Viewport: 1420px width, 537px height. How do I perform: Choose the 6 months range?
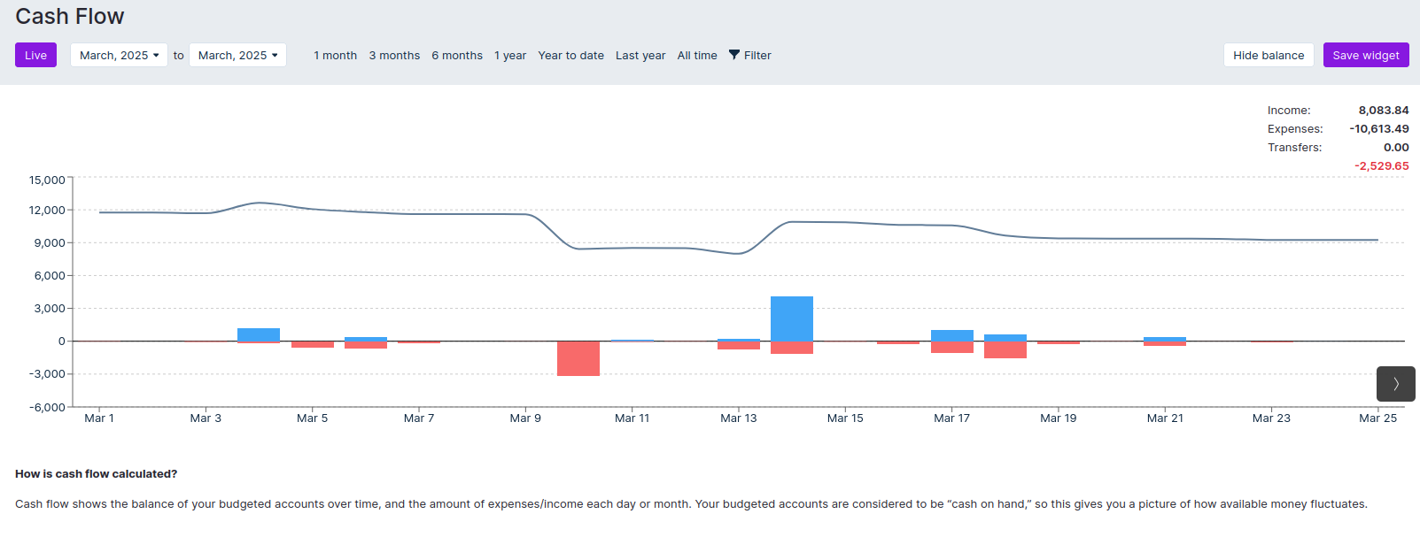coord(457,55)
